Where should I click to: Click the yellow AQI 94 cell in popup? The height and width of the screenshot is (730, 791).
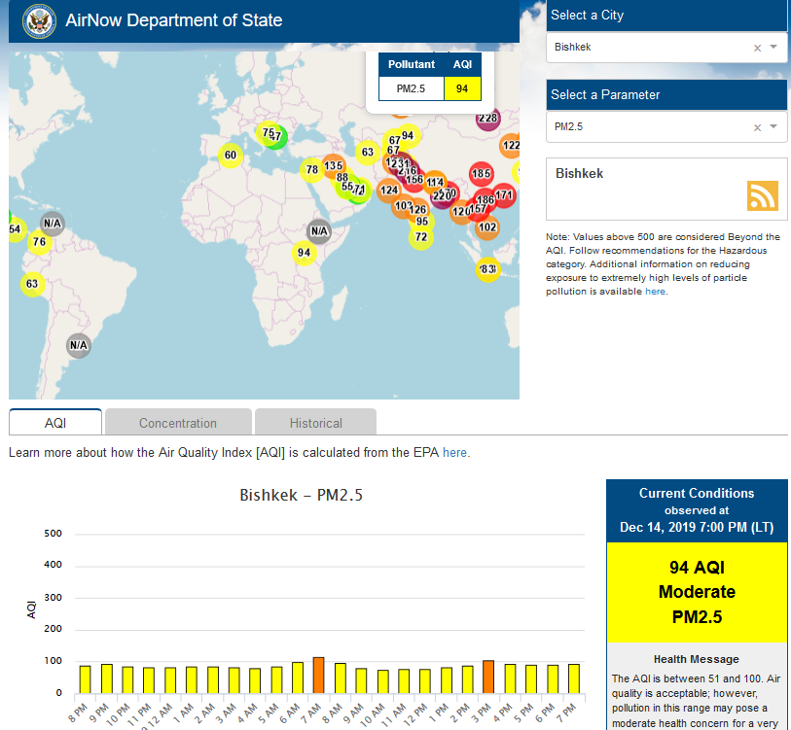[x=462, y=88]
